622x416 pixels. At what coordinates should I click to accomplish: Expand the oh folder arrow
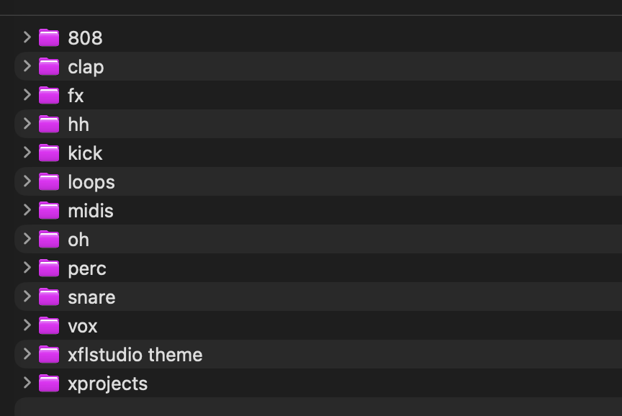[x=27, y=239]
